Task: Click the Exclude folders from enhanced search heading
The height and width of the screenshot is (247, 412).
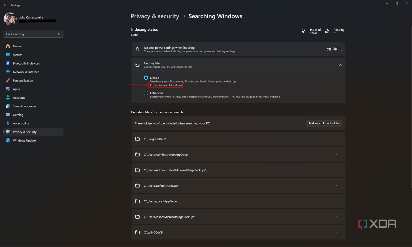Action: [x=157, y=112]
